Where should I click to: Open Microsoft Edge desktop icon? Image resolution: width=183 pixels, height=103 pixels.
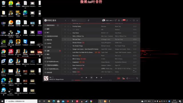click(4, 82)
